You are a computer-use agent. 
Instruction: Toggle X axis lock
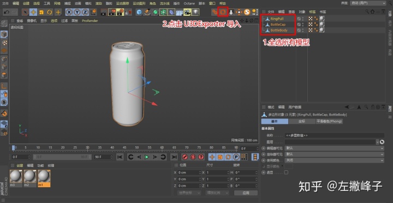(x=69, y=12)
